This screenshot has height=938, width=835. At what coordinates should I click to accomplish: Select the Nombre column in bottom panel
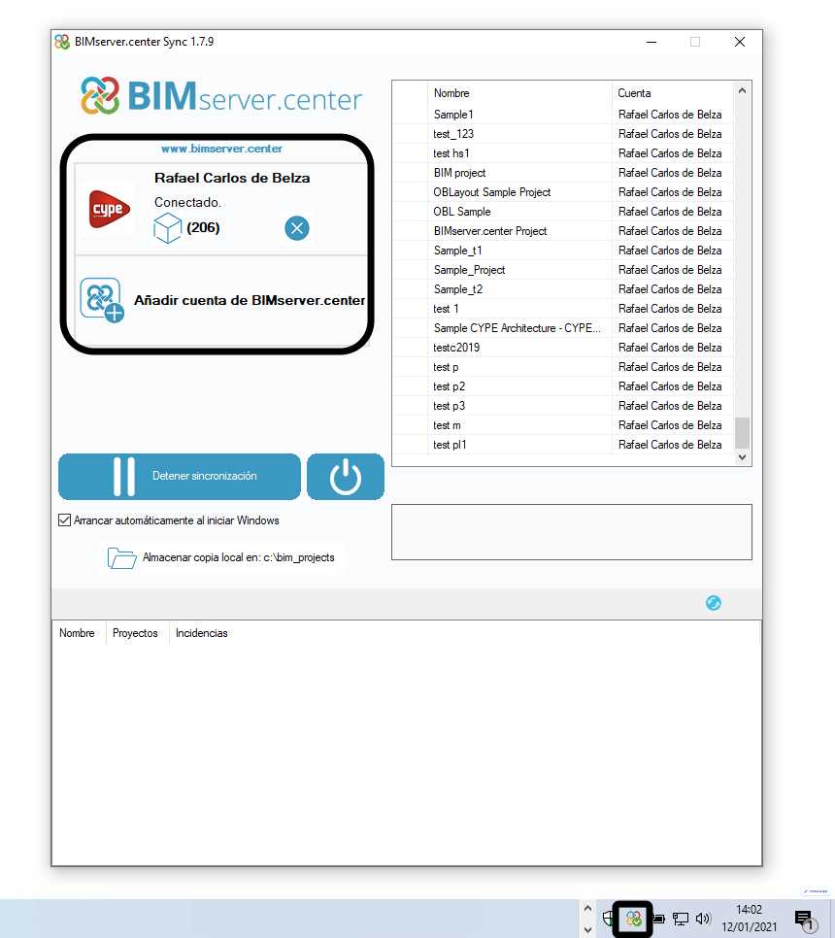tap(77, 633)
